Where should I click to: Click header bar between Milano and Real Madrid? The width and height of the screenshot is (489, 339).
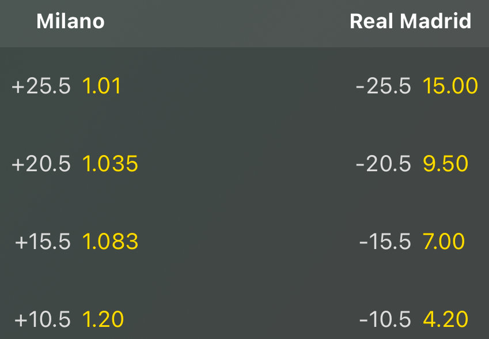tap(230, 22)
